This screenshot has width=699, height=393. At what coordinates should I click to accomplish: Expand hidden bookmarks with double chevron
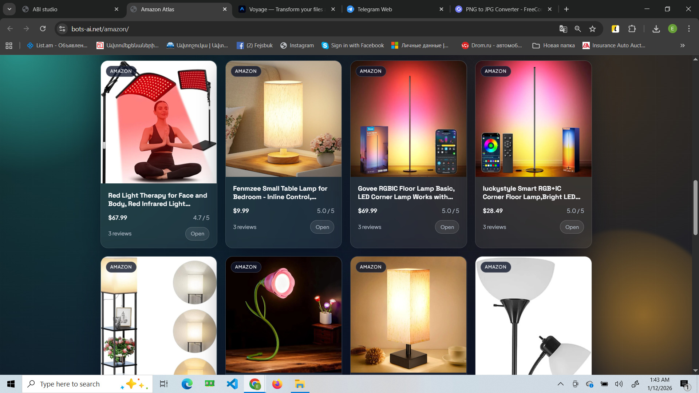(x=683, y=45)
